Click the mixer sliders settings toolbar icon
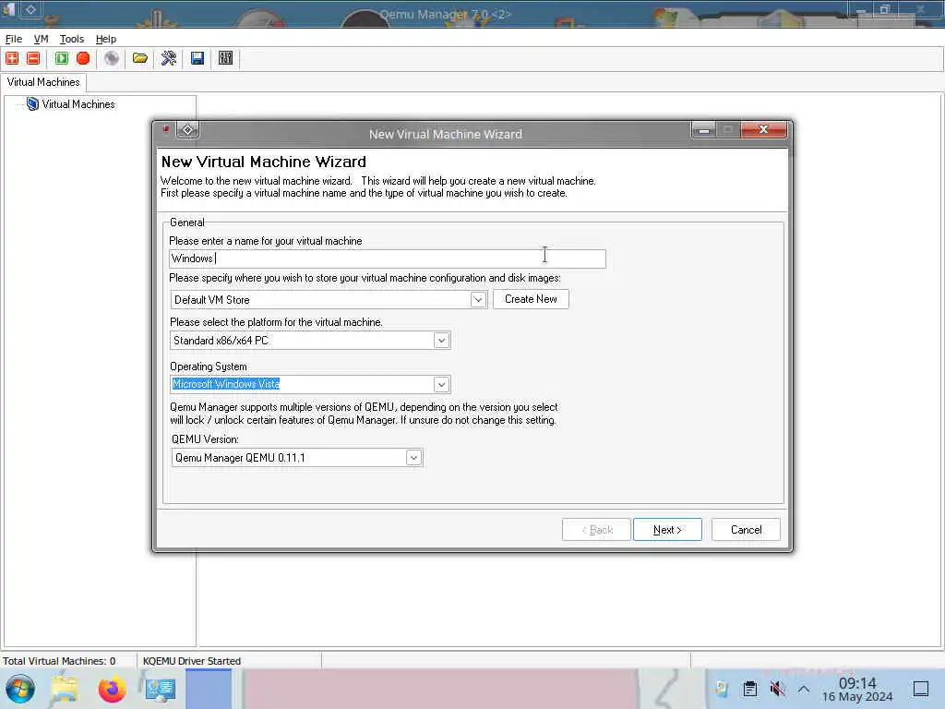The height and width of the screenshot is (709, 945). (225, 58)
